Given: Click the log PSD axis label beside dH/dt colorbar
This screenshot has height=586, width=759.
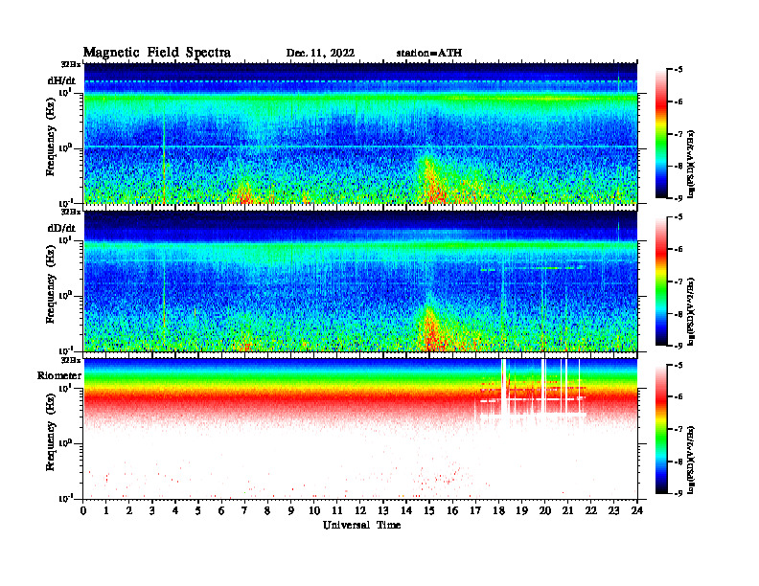Looking at the screenshot, I should coord(691,164).
